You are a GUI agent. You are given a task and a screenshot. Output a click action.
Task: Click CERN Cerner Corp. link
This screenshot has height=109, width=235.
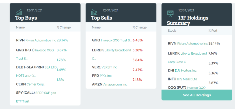tap(30, 84)
